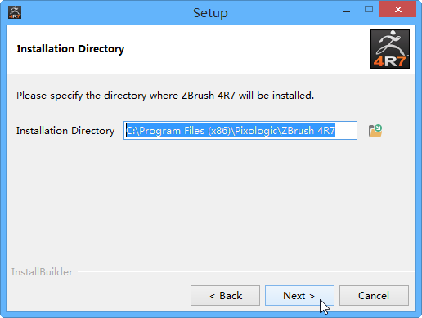Screen dimensions: 422x318
Task: Click the blank end of the path field after 4R7
Action: (346, 131)
